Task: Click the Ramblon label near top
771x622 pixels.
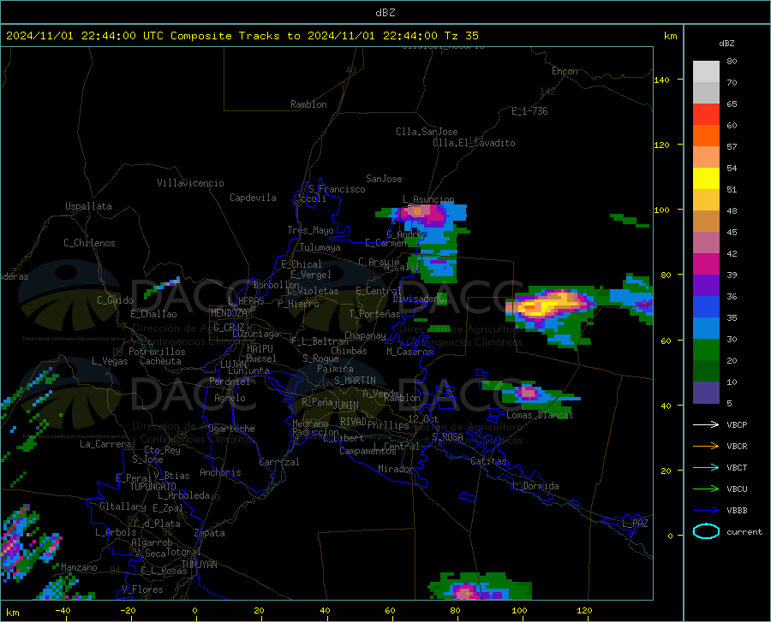Action: tap(308, 104)
